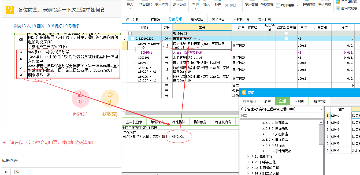Click the 8001541 含量 row code
Viewport: 360px width, 175px height.
point(146,53)
